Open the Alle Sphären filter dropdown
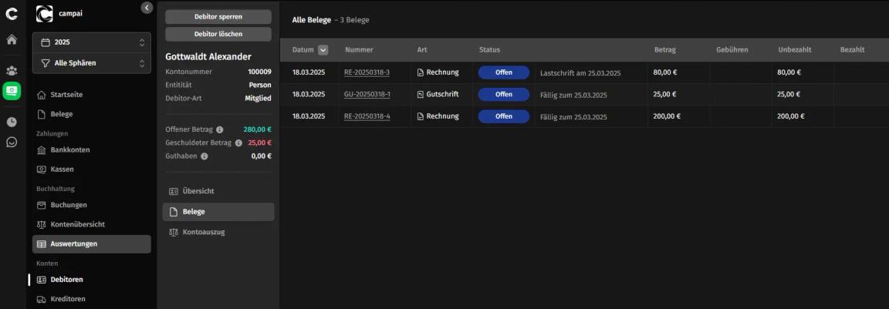Screen dimensions: 889x309 click(92, 63)
